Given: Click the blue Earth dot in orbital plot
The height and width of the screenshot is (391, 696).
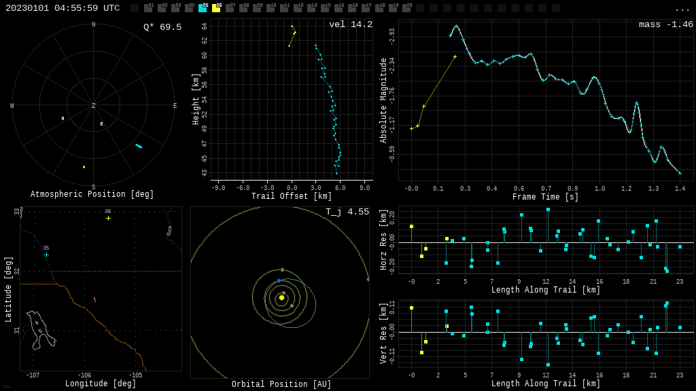Looking at the screenshot, I should [x=279, y=280].
